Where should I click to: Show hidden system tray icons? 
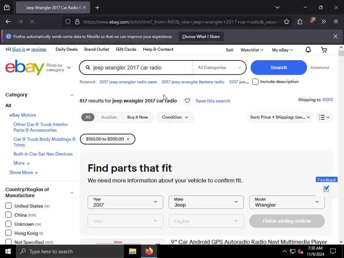pyautogui.click(x=284, y=251)
